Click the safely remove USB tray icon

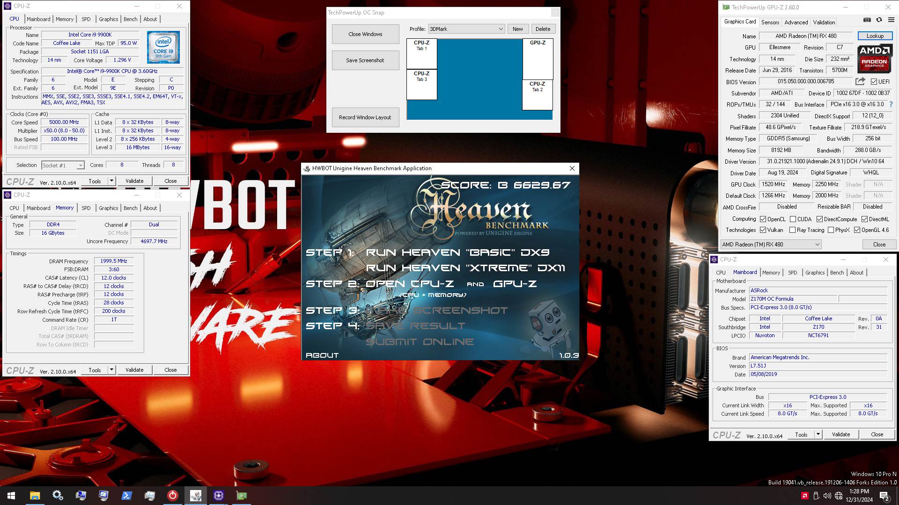pos(816,496)
